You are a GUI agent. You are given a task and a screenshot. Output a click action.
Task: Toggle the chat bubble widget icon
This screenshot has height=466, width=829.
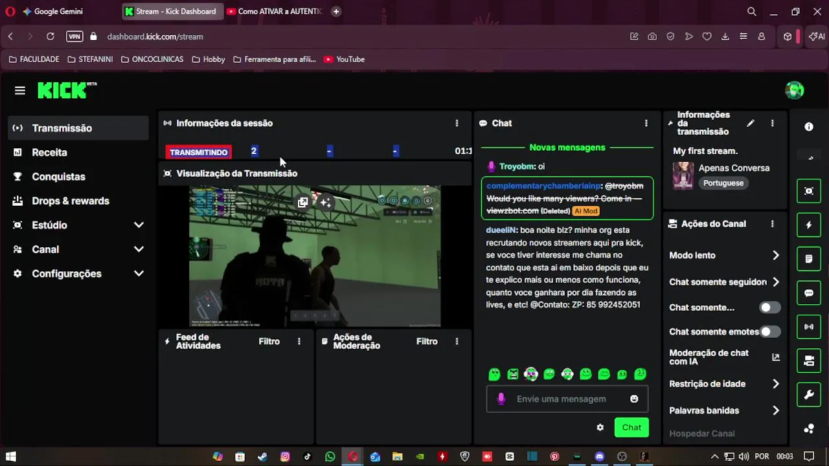809,293
